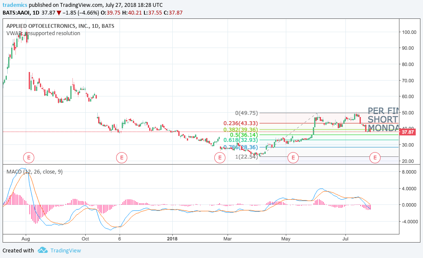Click the Mar date axis label

(228, 239)
